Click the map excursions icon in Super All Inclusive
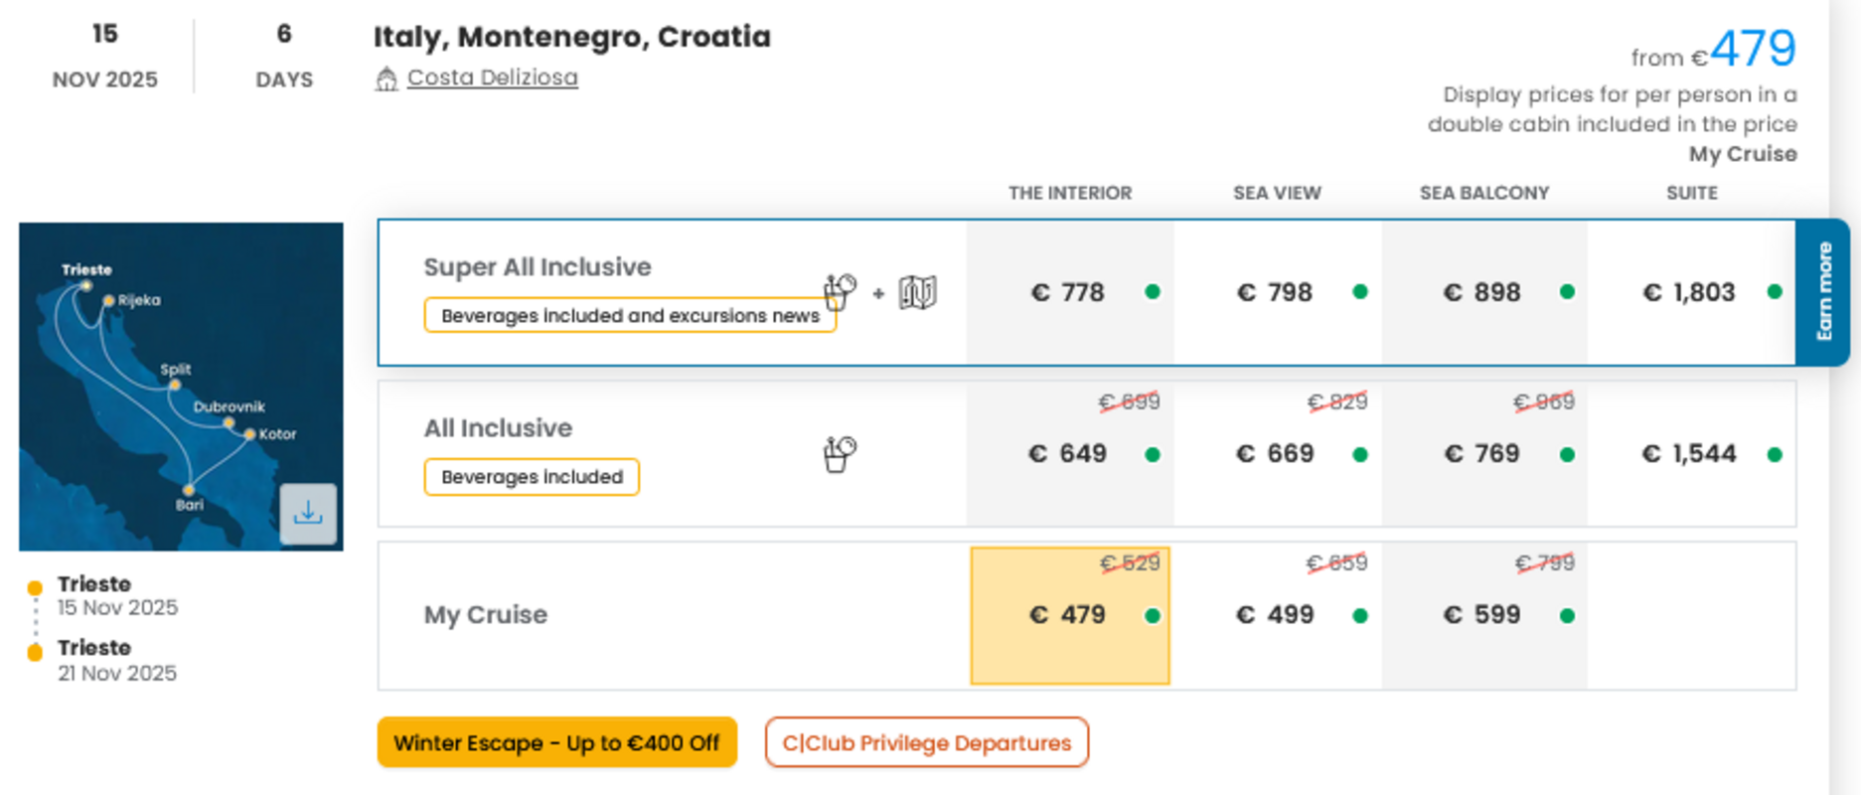This screenshot has height=795, width=1861. [x=917, y=292]
